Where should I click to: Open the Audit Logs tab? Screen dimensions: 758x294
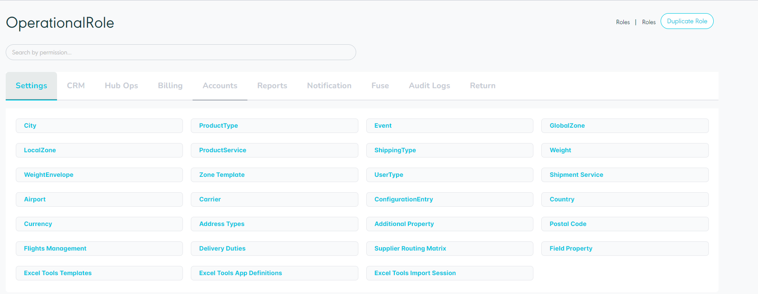pos(429,86)
